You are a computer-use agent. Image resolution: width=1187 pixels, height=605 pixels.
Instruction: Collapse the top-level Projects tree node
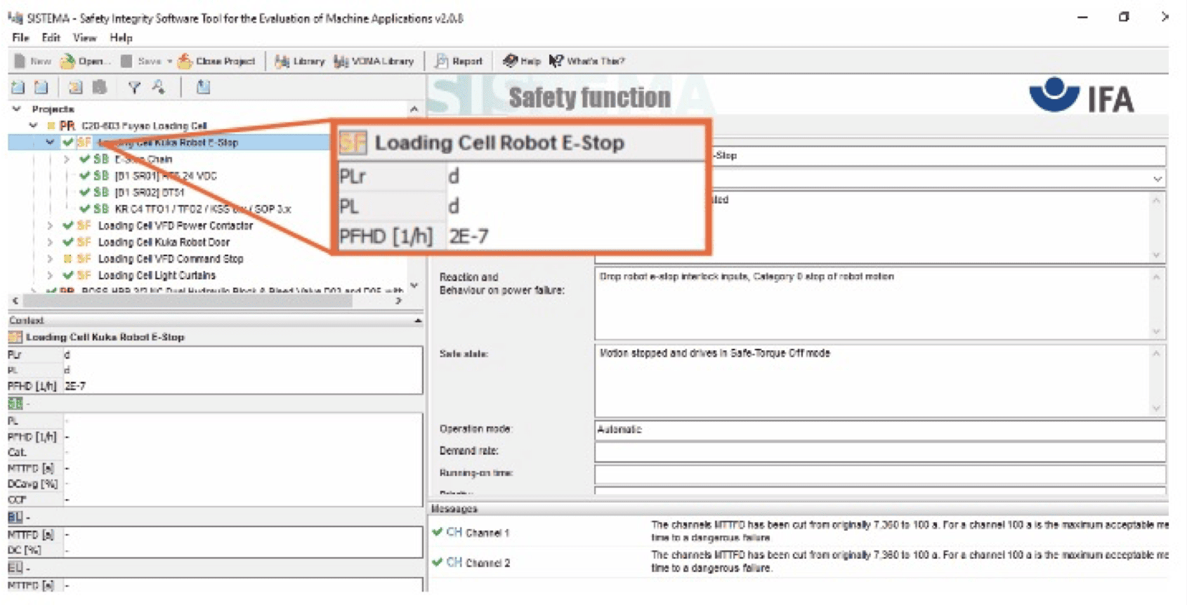coord(17,109)
